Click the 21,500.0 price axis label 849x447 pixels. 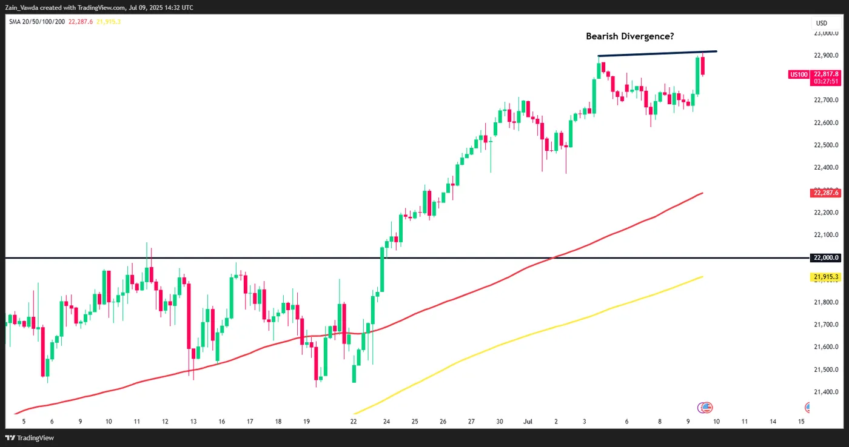tap(827, 369)
